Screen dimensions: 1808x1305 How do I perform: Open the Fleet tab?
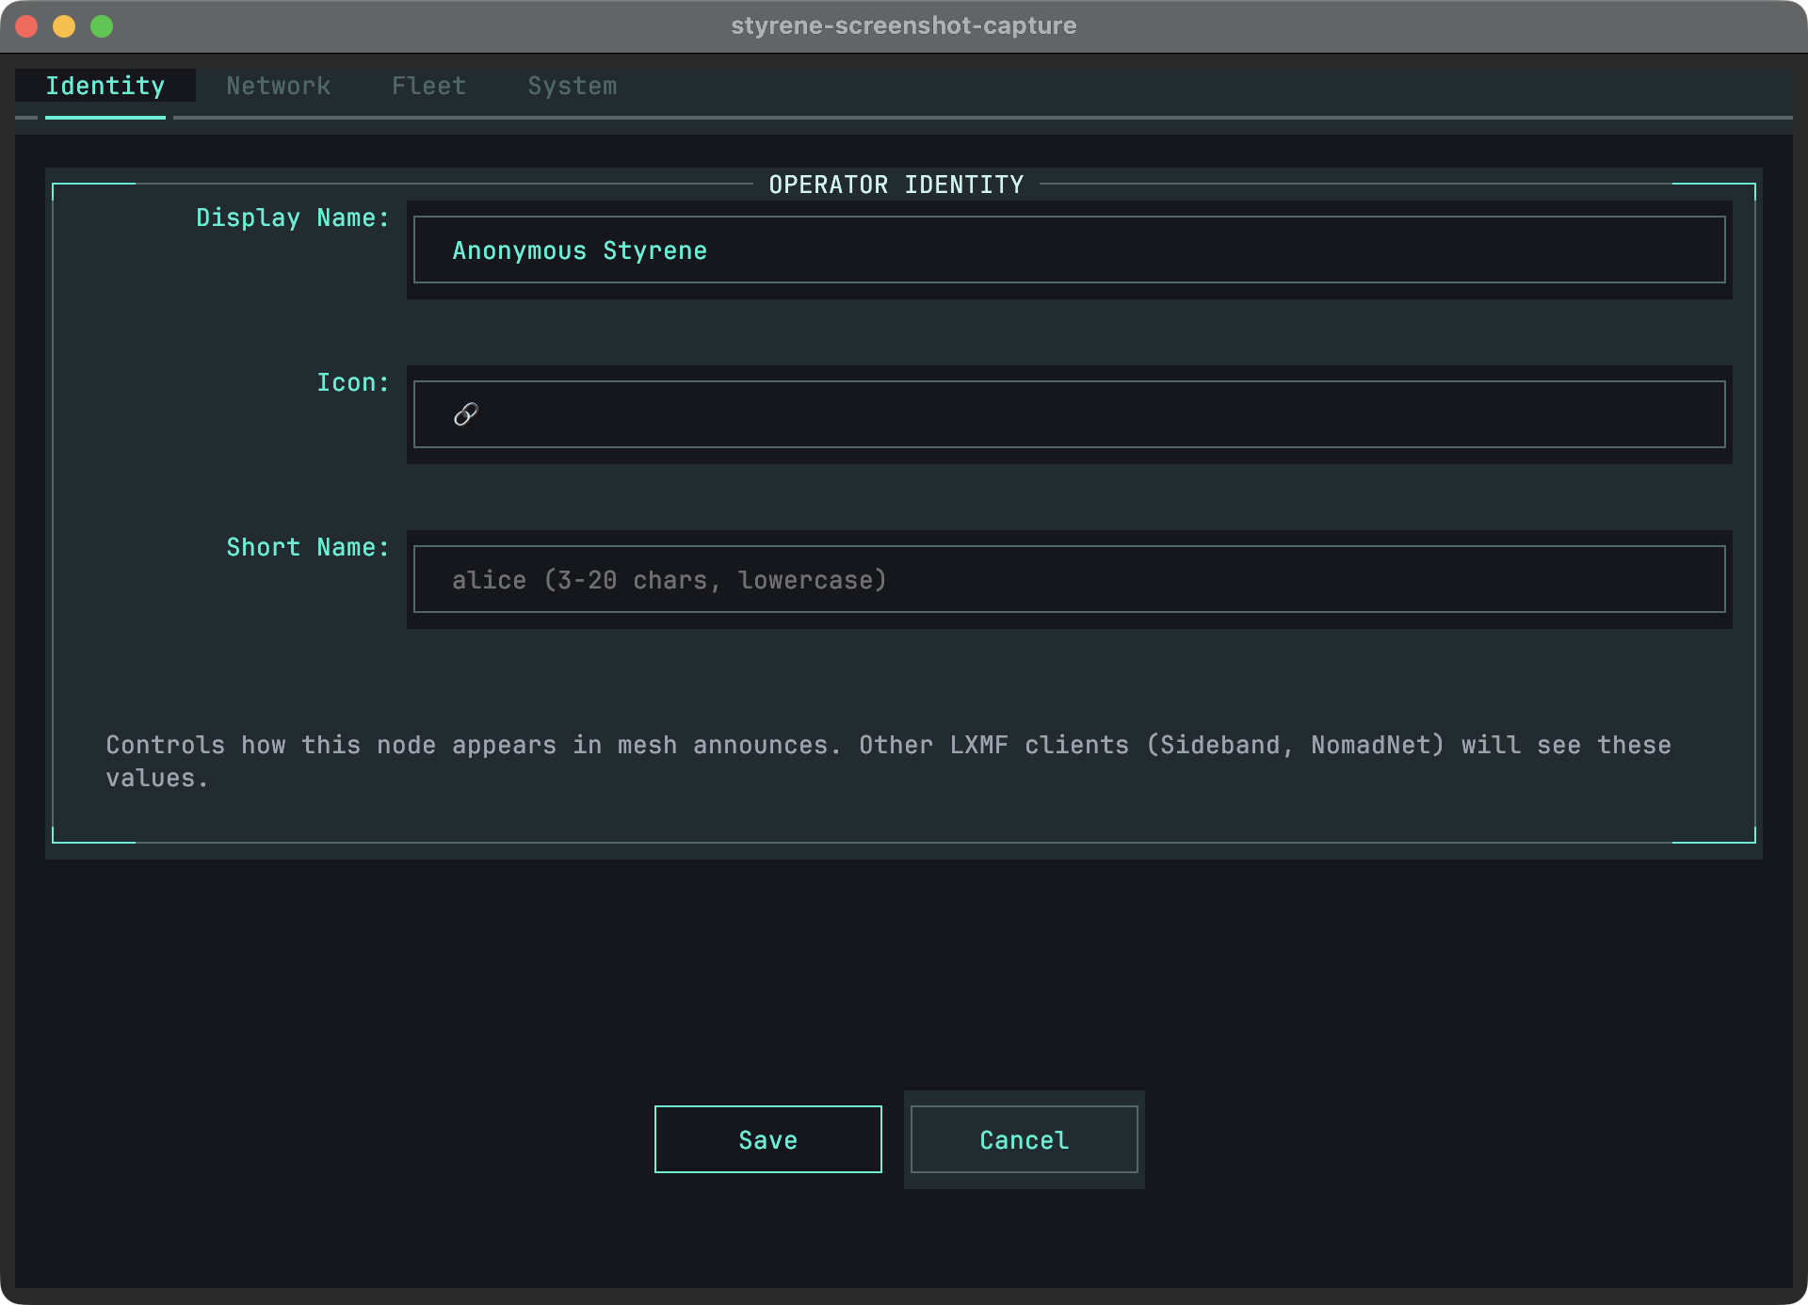coord(428,86)
